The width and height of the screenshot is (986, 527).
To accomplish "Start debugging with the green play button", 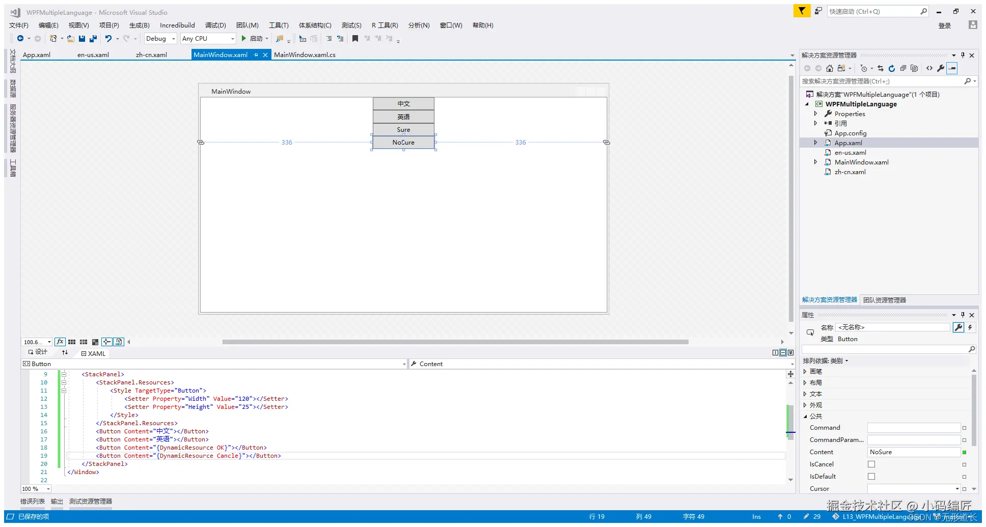I will point(244,39).
